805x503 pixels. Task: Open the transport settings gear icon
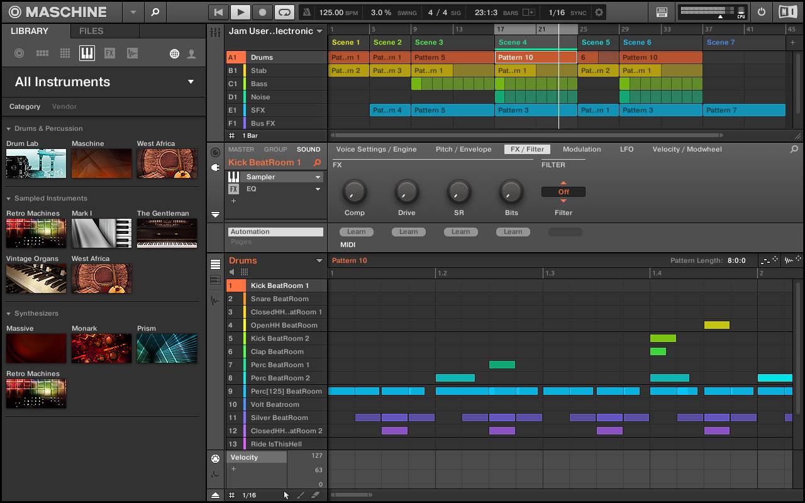tap(599, 12)
